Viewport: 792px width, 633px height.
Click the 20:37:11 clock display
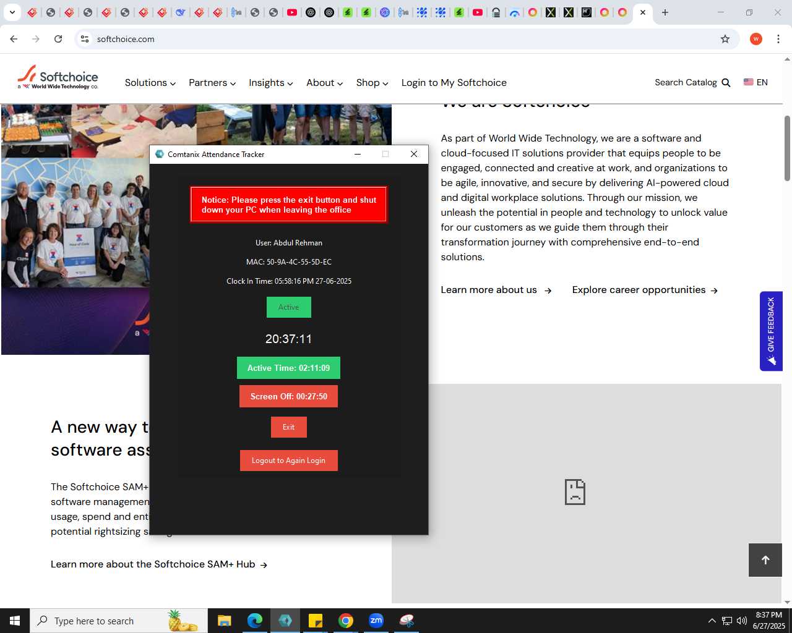289,339
